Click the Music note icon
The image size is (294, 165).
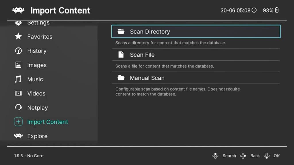[x=18, y=79]
